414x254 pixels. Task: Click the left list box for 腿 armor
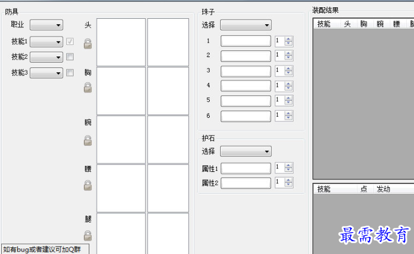tap(121, 234)
